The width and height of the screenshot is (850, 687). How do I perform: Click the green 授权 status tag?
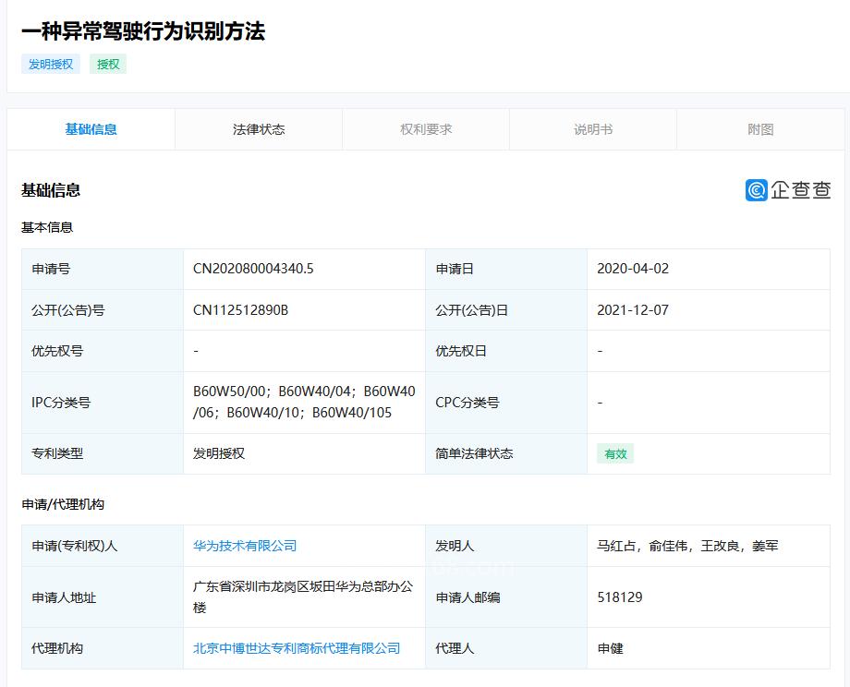[x=108, y=64]
